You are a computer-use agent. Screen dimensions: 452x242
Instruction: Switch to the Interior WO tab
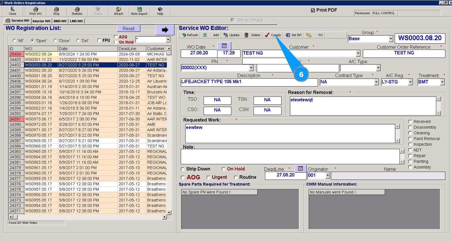point(41,21)
